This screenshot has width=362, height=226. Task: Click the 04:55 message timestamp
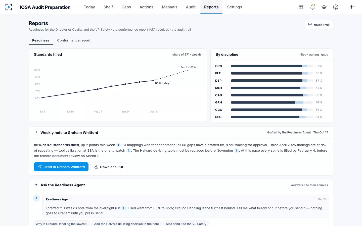(322, 199)
